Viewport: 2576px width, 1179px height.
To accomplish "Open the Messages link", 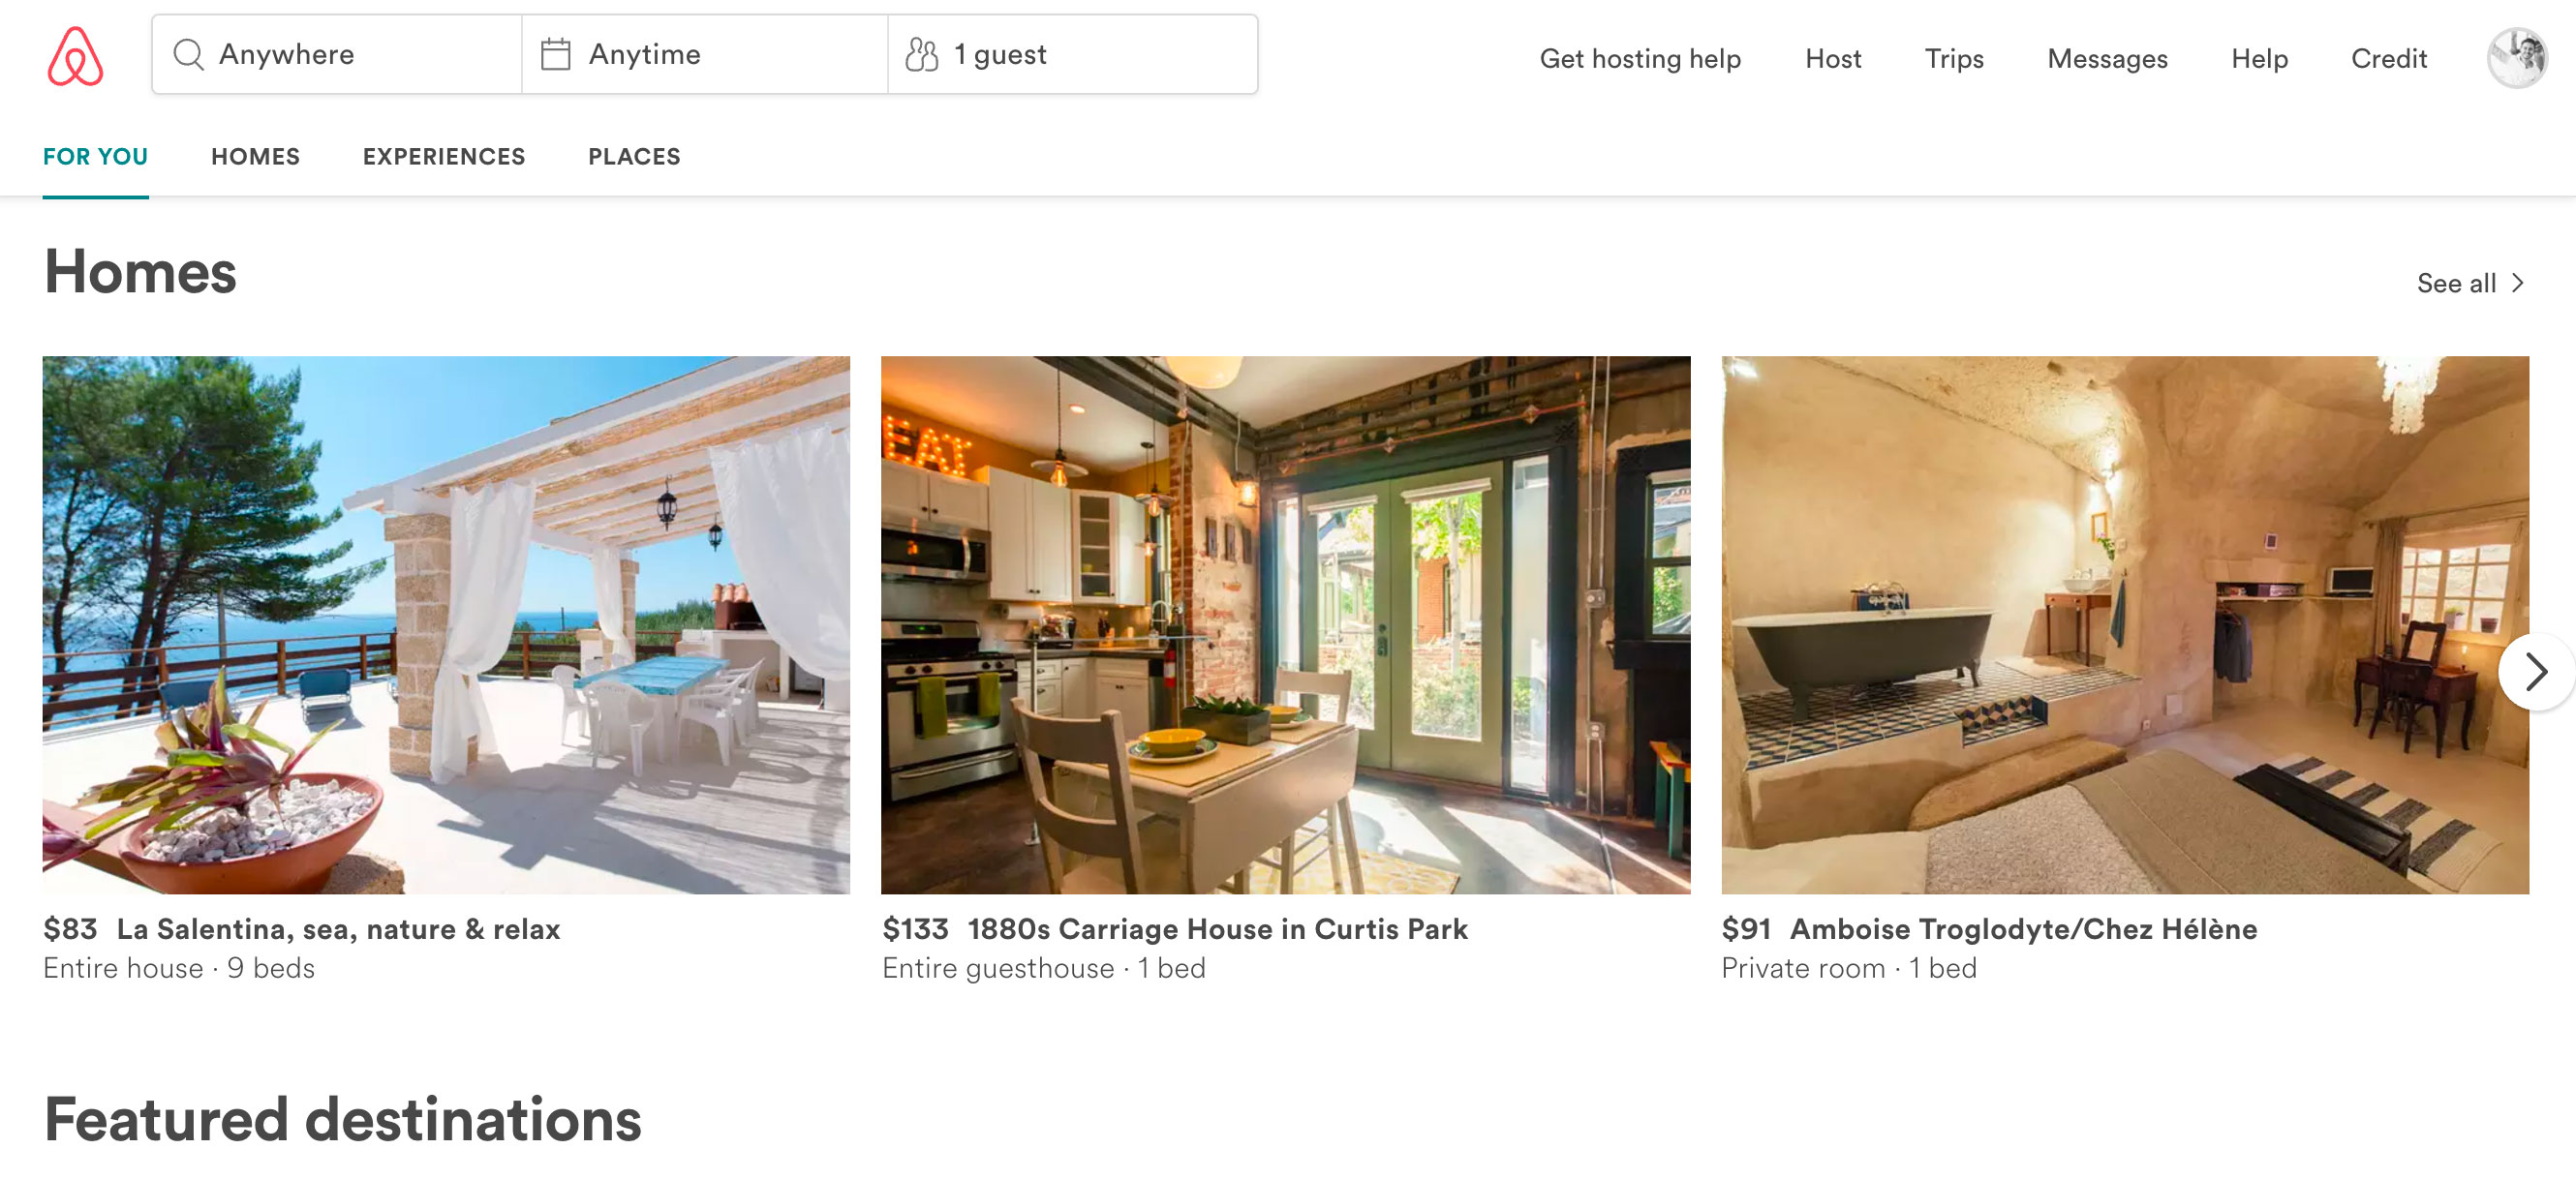I will (2107, 59).
